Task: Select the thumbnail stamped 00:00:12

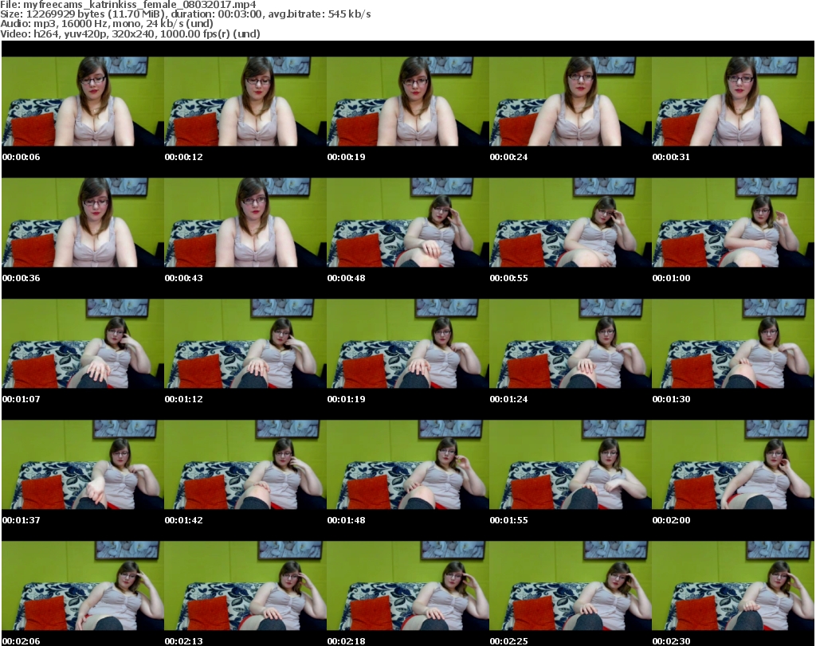Action: pyautogui.click(x=245, y=101)
